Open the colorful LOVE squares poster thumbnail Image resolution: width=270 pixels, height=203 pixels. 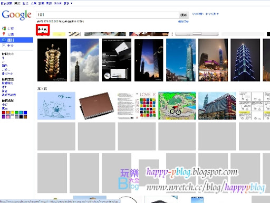(x=137, y=106)
